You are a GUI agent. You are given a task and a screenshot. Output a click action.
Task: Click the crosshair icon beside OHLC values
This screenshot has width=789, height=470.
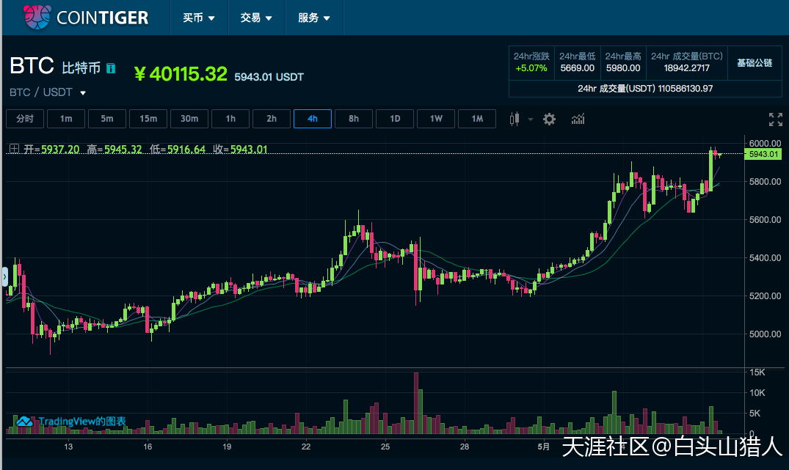coord(13,148)
